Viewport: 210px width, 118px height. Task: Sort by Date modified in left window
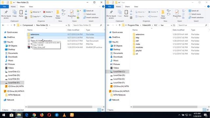pos(73,30)
